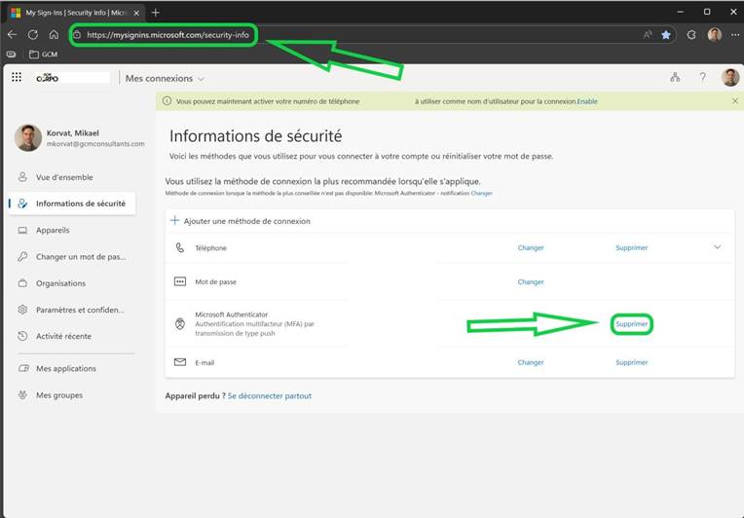The height and width of the screenshot is (518, 744).
Task: Select the My Sign-Ins Security Info tab
Action: coord(76,13)
